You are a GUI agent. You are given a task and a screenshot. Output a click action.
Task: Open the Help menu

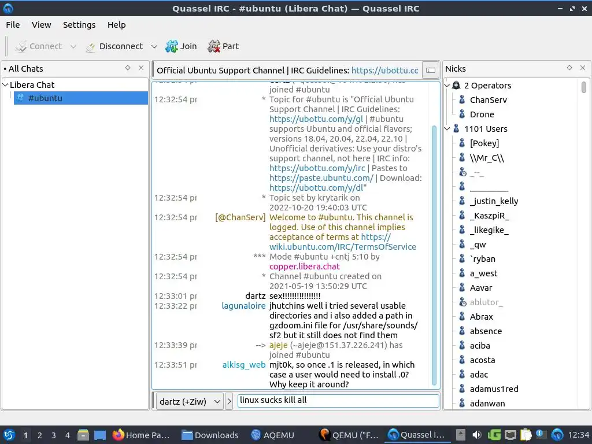coord(116,25)
